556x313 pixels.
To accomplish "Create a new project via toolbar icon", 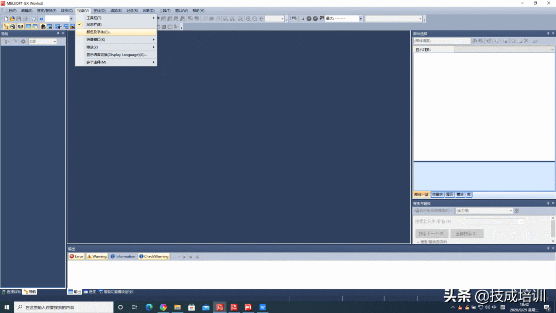I will coord(6,19).
